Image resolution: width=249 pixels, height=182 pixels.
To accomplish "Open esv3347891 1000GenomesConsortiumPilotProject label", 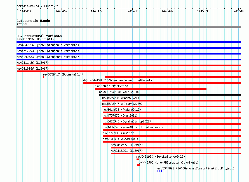I will coord(196,168).
